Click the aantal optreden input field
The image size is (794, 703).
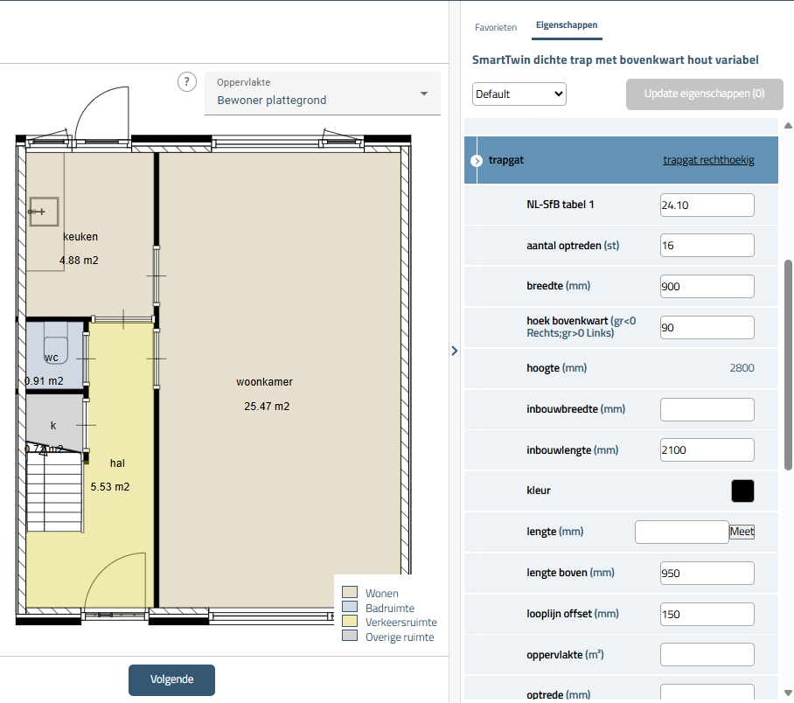pyautogui.click(x=707, y=246)
